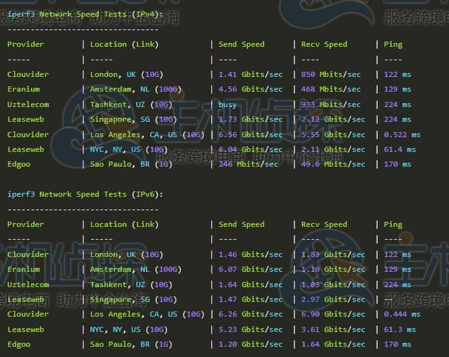Image resolution: width=449 pixels, height=357 pixels.
Task: Select the "850 Mbits/sec" receive speed value
Action: click(x=331, y=74)
